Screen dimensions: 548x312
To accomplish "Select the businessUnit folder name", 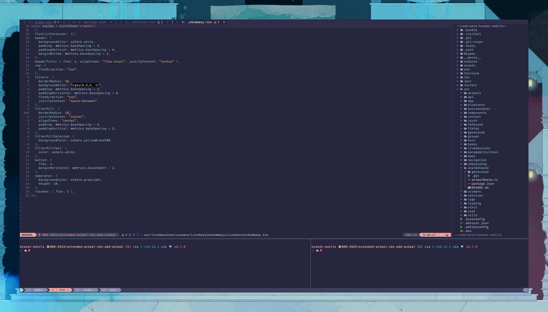I will (x=479, y=109).
